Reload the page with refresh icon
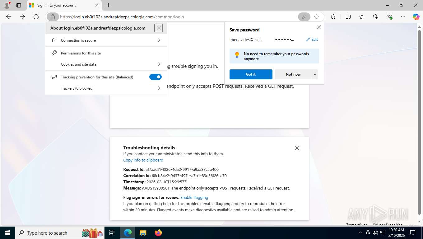The image size is (423, 239). [x=36, y=17]
